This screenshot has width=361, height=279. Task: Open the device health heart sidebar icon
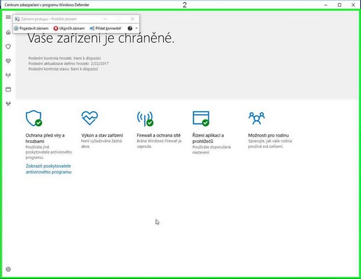click(x=8, y=61)
